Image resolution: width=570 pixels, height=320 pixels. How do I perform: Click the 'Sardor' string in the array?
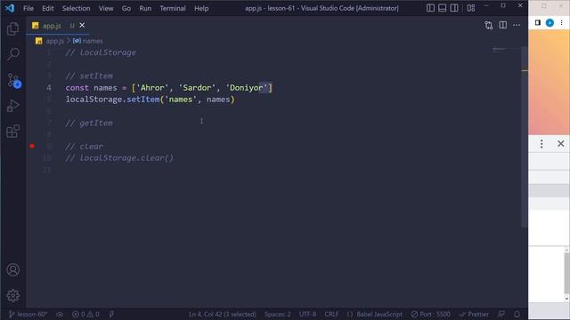(197, 88)
